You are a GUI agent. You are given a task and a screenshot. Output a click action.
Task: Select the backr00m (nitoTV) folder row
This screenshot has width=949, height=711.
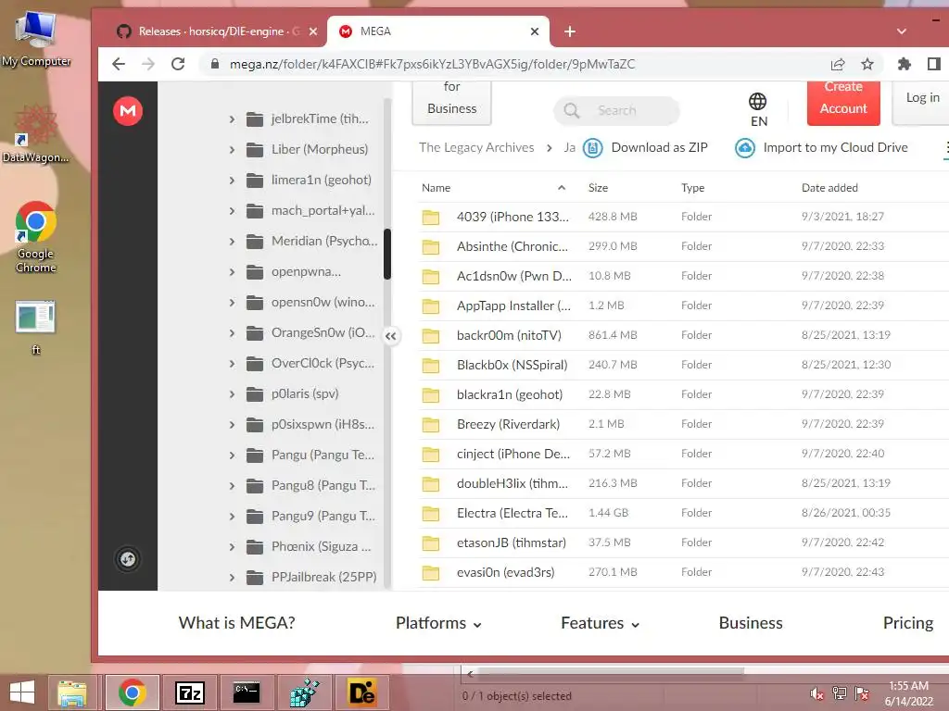[x=684, y=335]
